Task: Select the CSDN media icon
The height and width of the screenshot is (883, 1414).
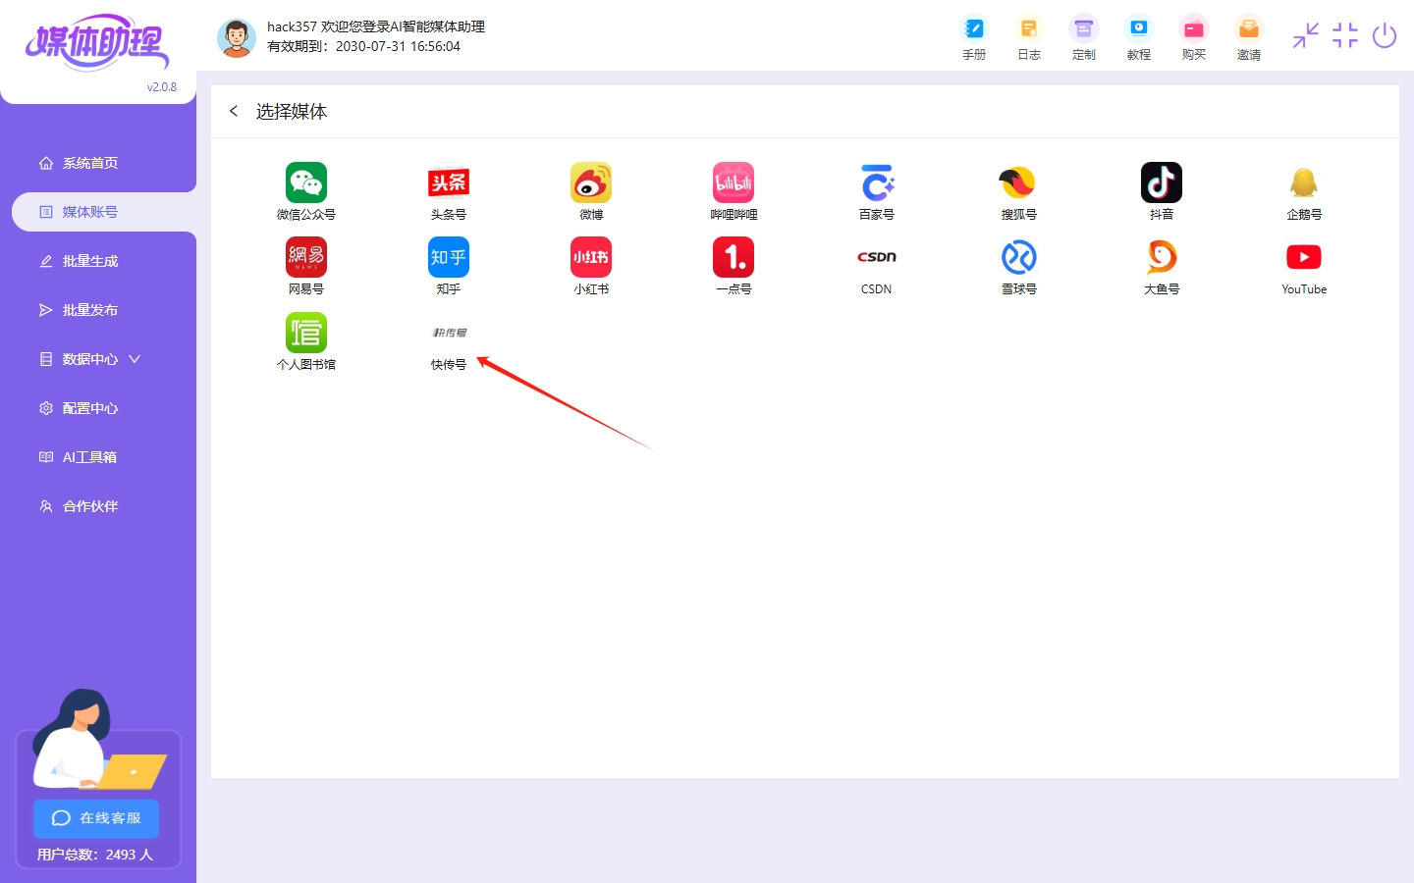Action: [877, 257]
